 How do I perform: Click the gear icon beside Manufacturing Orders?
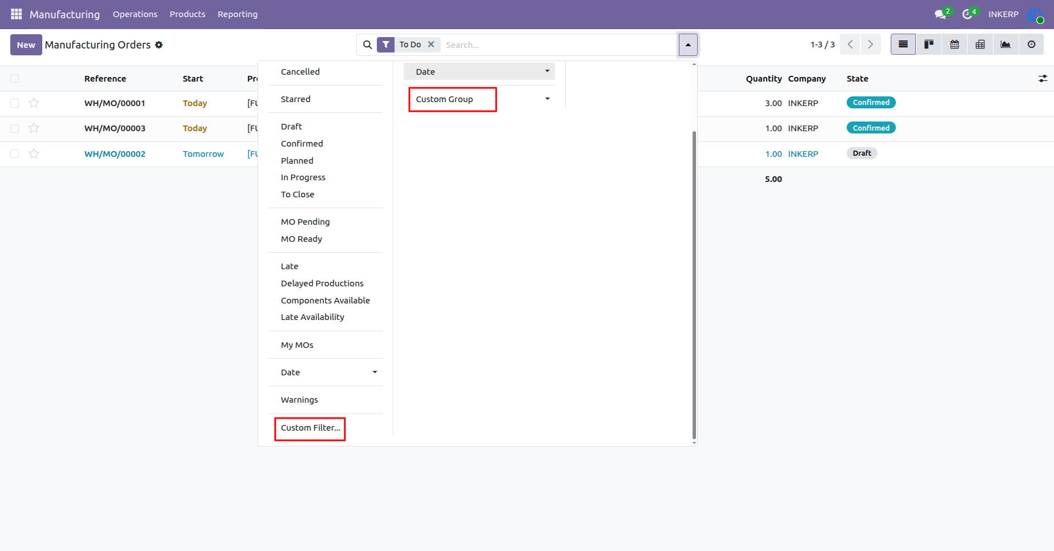(x=159, y=44)
